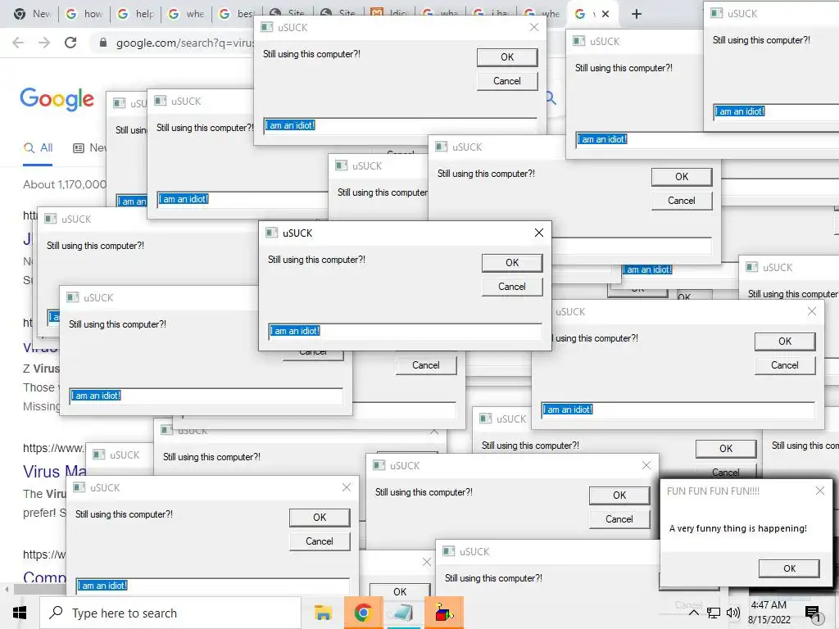Click text field of uSUCK dialog covering address bar
Image resolution: width=839 pixels, height=629 pixels.
[x=400, y=125]
